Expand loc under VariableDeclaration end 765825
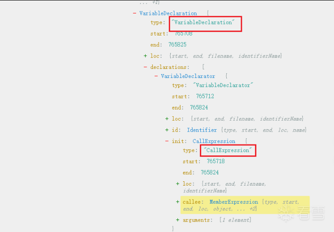The image size is (334, 232). (145, 56)
